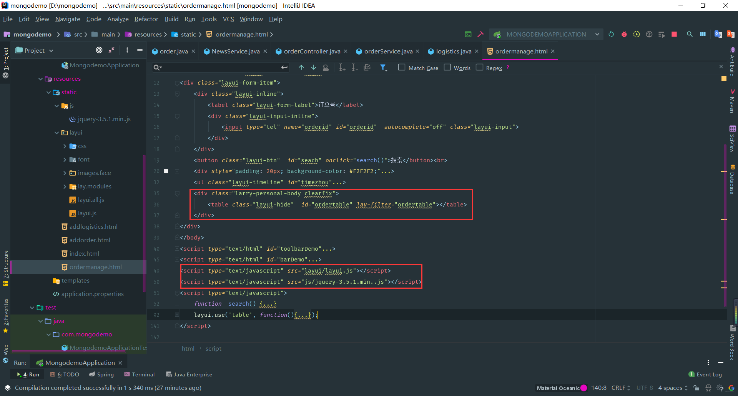This screenshot has width=738, height=396.
Task: Click the Material Oceanic theme color indicator
Action: [x=583, y=388]
